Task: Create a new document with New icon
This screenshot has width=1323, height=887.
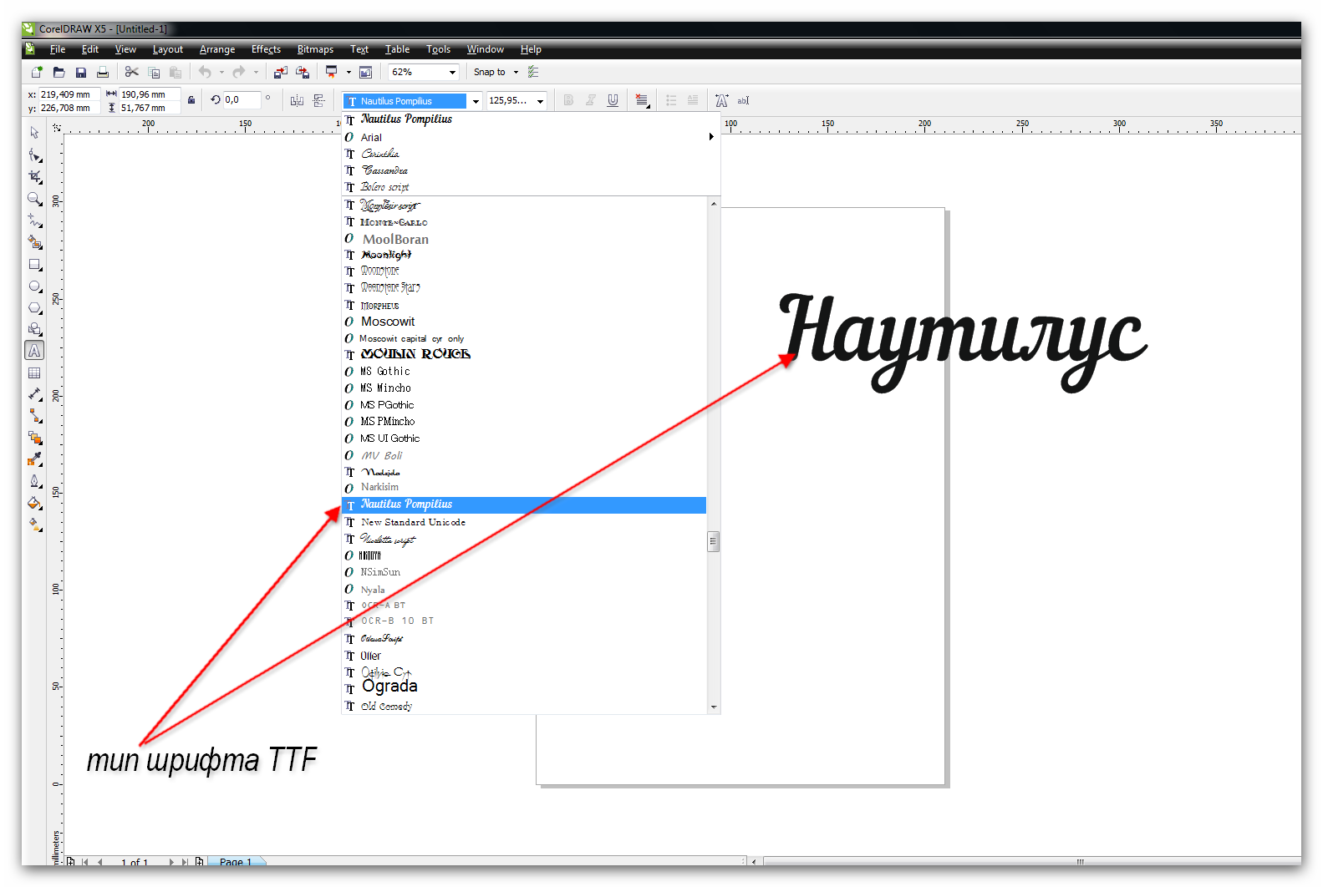Action: pyautogui.click(x=37, y=73)
